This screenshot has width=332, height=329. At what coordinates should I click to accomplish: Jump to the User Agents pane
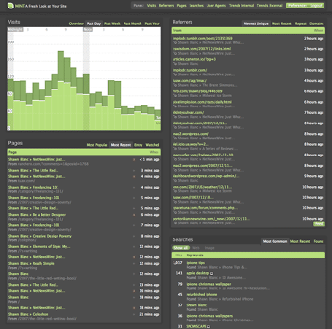click(x=216, y=6)
